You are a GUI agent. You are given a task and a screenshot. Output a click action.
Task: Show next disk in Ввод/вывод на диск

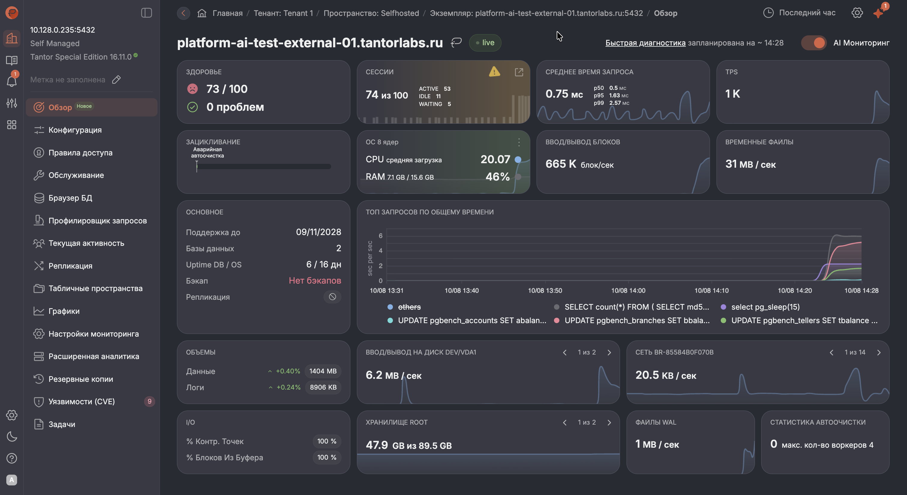(609, 353)
